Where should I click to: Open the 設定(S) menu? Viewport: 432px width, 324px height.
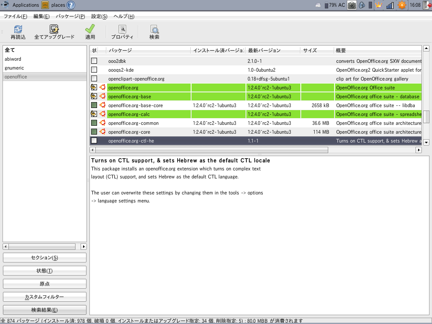tap(99, 16)
